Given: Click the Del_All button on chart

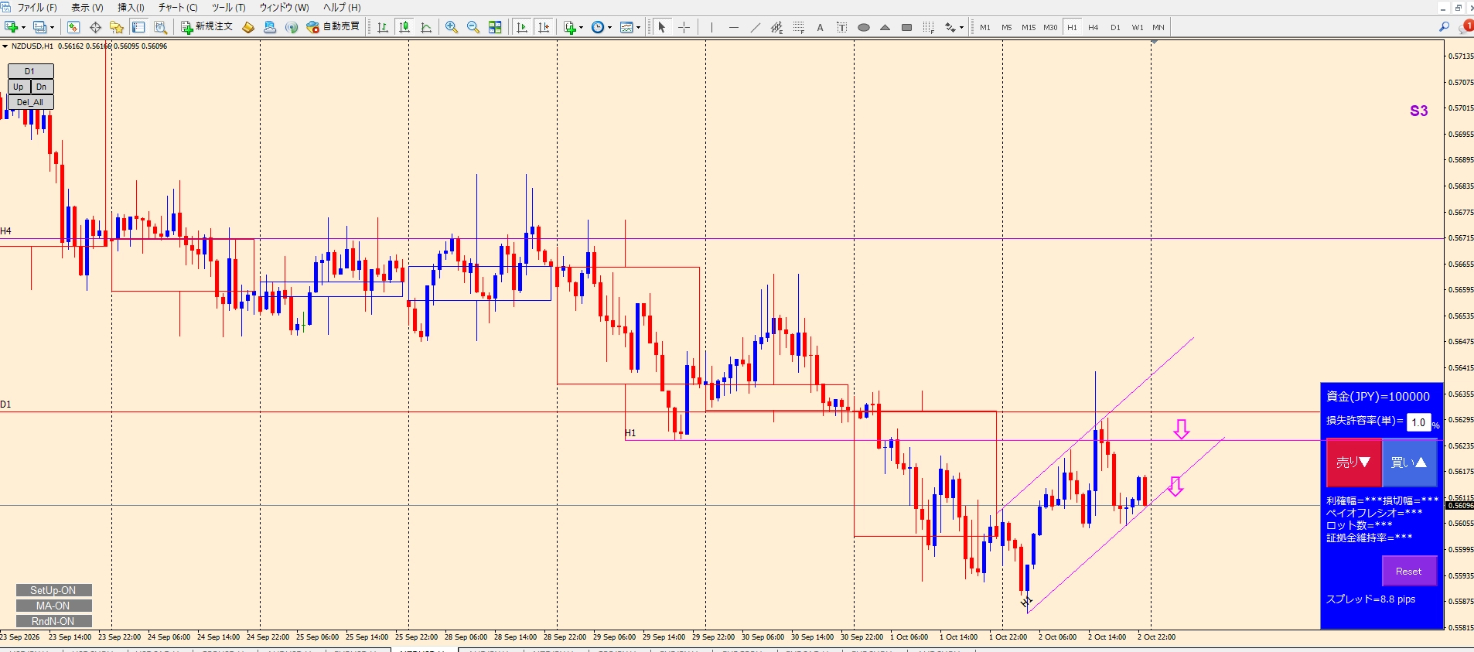Looking at the screenshot, I should pyautogui.click(x=30, y=102).
